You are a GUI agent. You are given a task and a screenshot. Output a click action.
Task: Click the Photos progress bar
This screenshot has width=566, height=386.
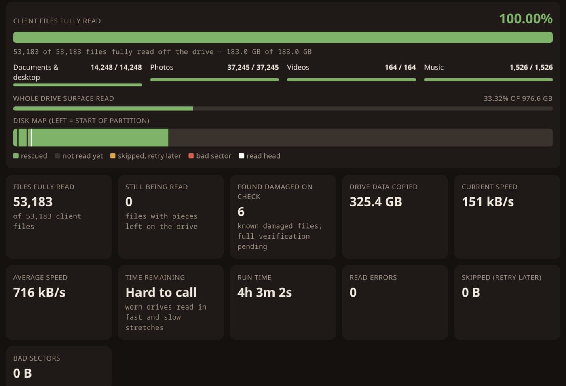214,80
